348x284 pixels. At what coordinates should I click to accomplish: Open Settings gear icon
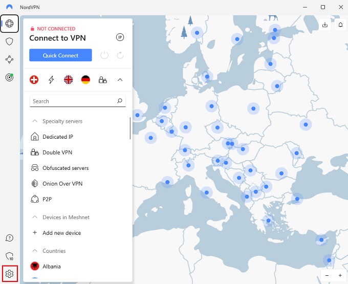(x=9, y=274)
